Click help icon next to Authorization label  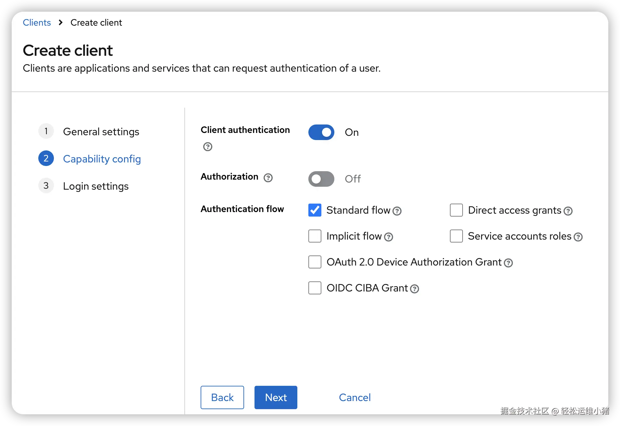click(268, 178)
